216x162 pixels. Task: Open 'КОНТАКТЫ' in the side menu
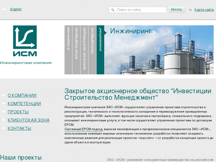19,128
